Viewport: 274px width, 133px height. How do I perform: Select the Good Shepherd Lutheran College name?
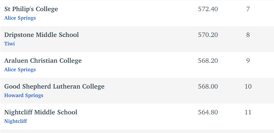pos(54,86)
